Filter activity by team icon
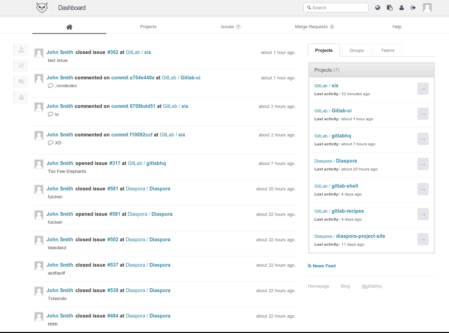Image resolution: width=449 pixels, height=333 pixels. (x=21, y=97)
